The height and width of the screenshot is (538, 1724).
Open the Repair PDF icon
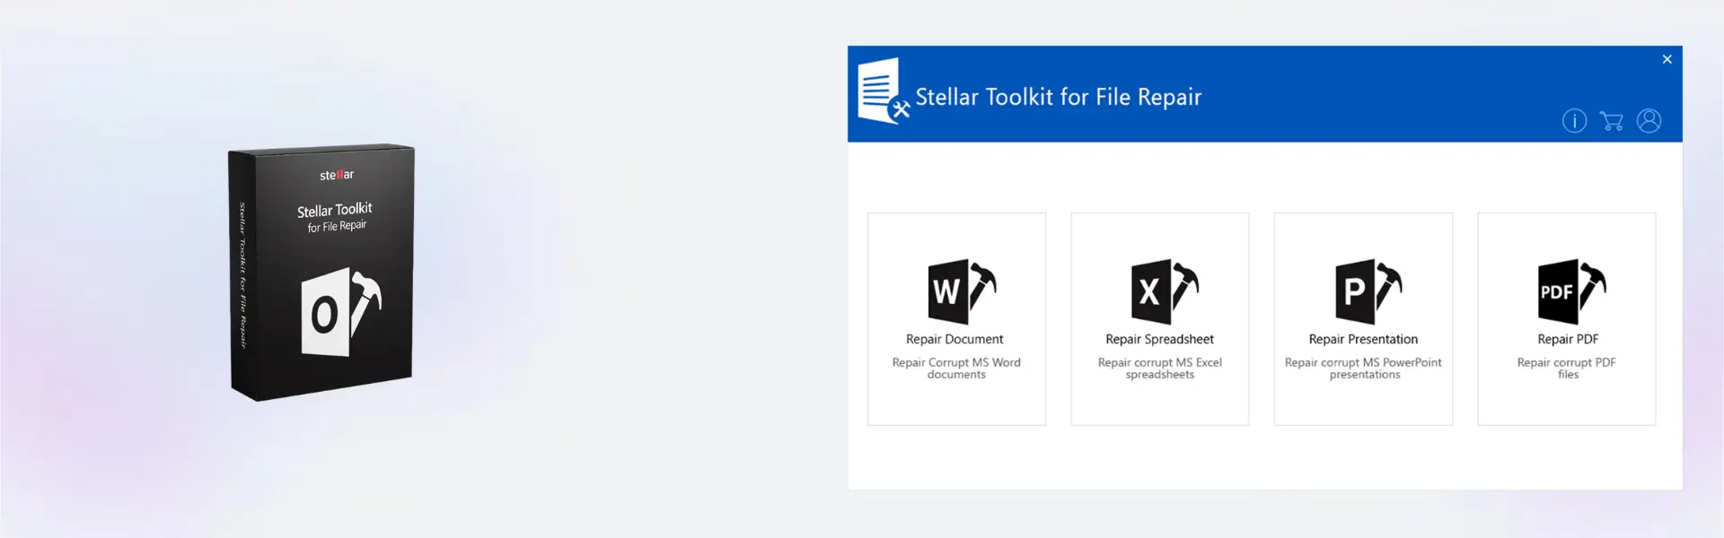click(x=1571, y=291)
